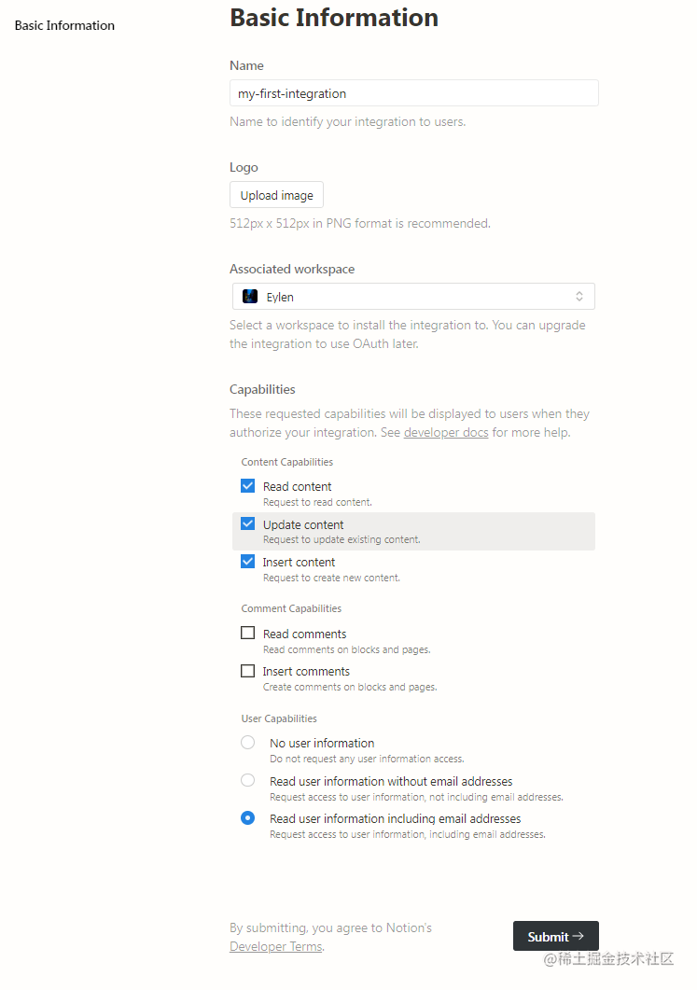Click the arrow icon on Submit button

(x=578, y=936)
